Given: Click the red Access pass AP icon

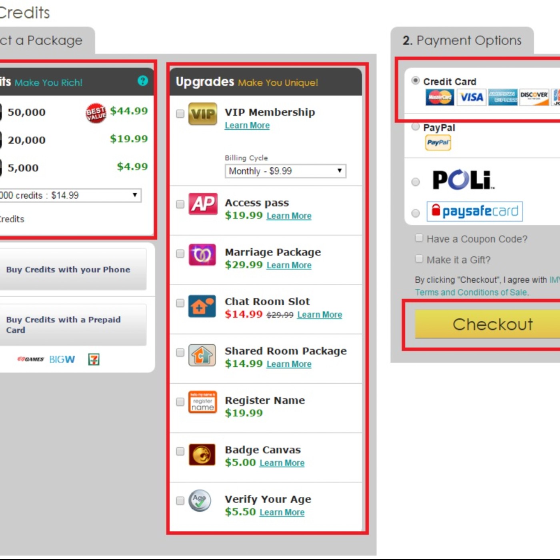Looking at the screenshot, I should tap(203, 204).
